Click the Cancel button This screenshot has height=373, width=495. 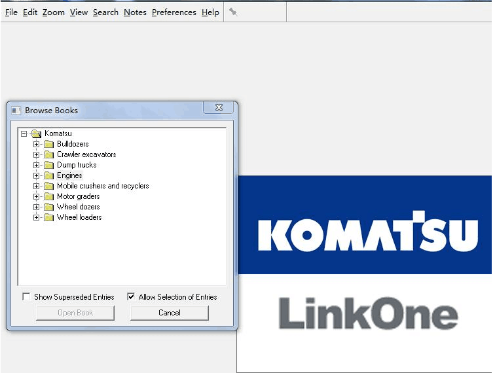170,313
